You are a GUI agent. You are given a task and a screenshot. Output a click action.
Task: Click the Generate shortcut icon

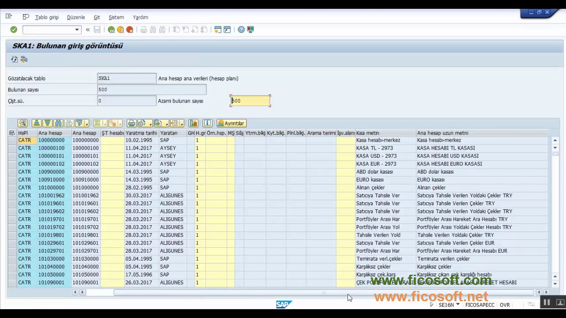point(227,30)
